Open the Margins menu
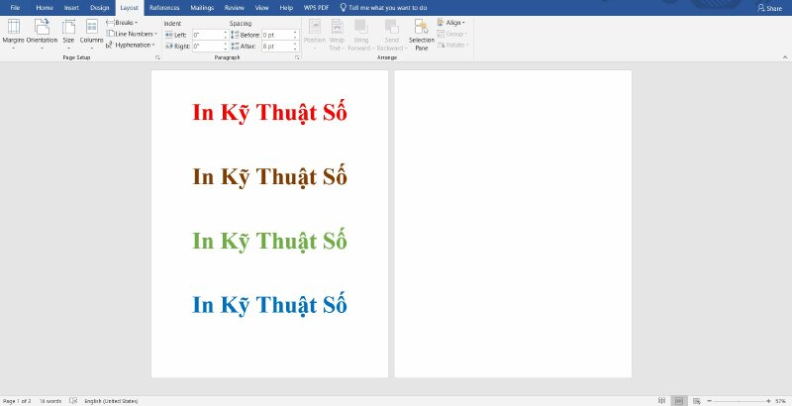792x406 pixels. tap(13, 35)
